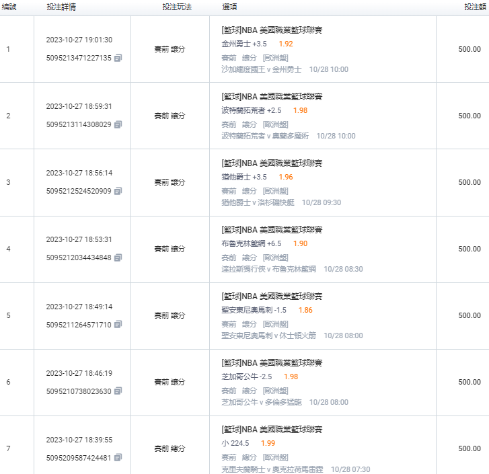Click odds value 1.96

[x=286, y=177]
